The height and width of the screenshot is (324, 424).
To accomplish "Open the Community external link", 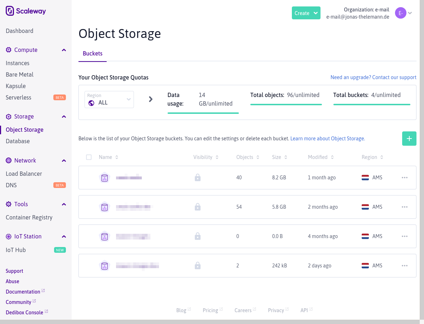I will [x=20, y=302].
